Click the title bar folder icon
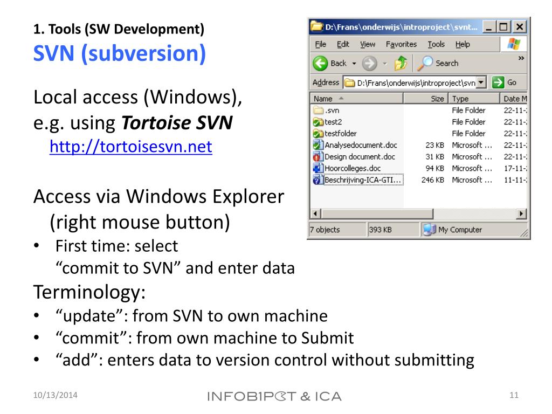The width and height of the screenshot is (552, 414). 316,26
